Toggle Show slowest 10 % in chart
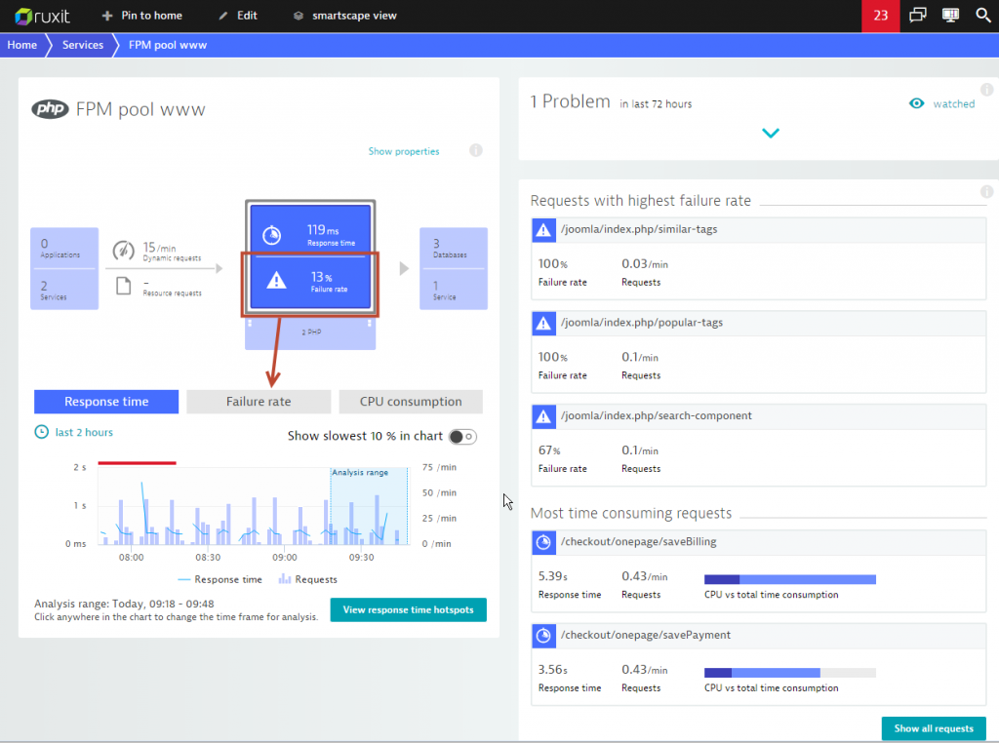999x743 pixels. (462, 437)
